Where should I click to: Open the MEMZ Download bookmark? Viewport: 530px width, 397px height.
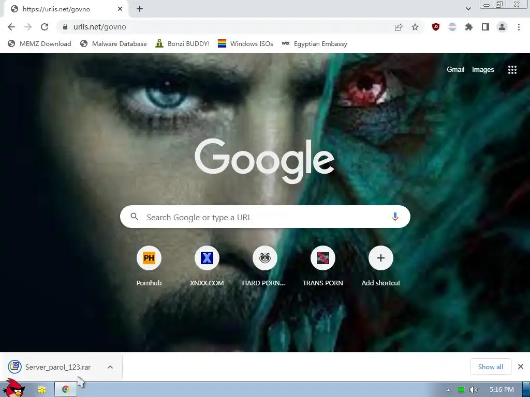pos(39,44)
